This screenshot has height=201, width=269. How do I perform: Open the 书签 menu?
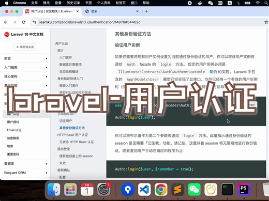coord(88,3)
